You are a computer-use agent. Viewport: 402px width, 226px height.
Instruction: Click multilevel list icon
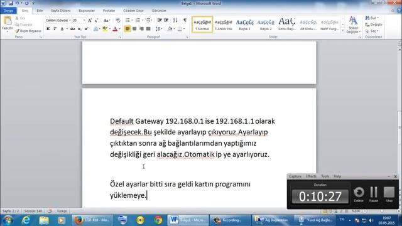148,20
